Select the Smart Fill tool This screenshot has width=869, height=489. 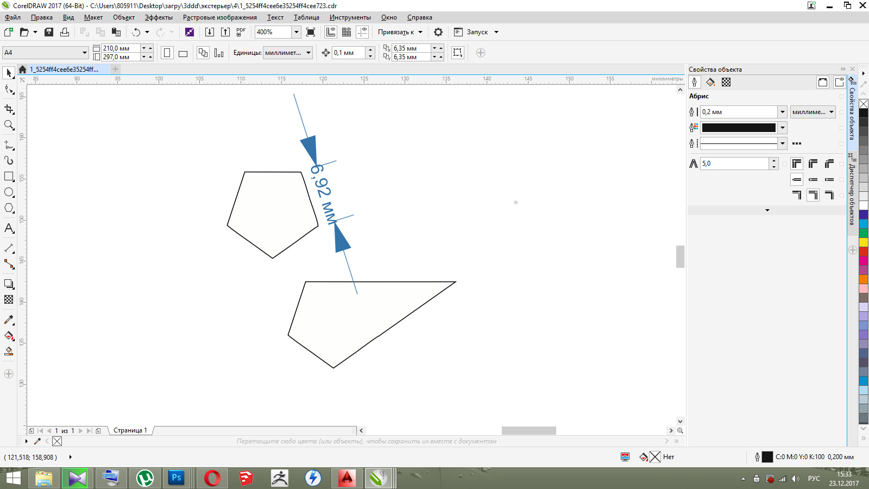pos(9,352)
